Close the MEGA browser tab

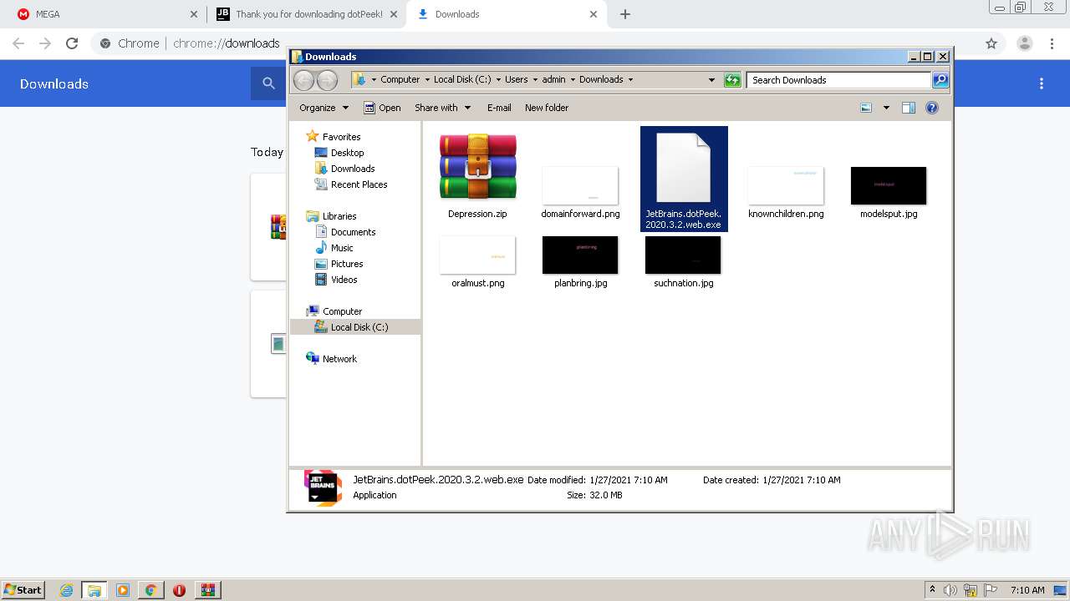point(194,14)
